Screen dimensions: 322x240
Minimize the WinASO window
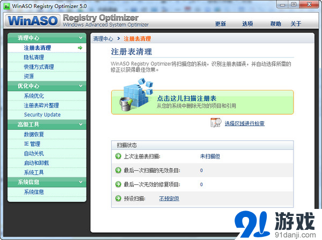pos(283,4)
